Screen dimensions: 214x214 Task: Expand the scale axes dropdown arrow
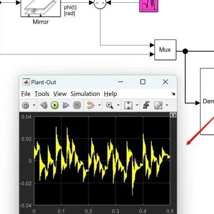point(137,105)
